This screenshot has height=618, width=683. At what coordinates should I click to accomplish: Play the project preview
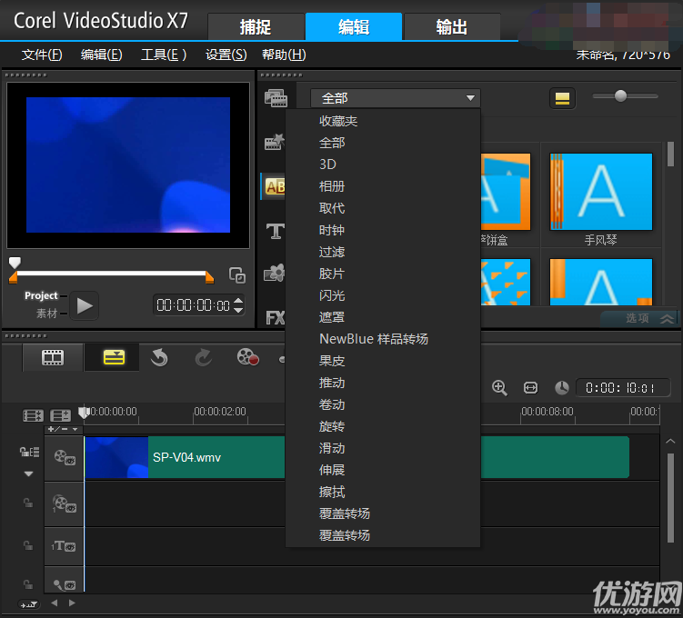(x=84, y=305)
